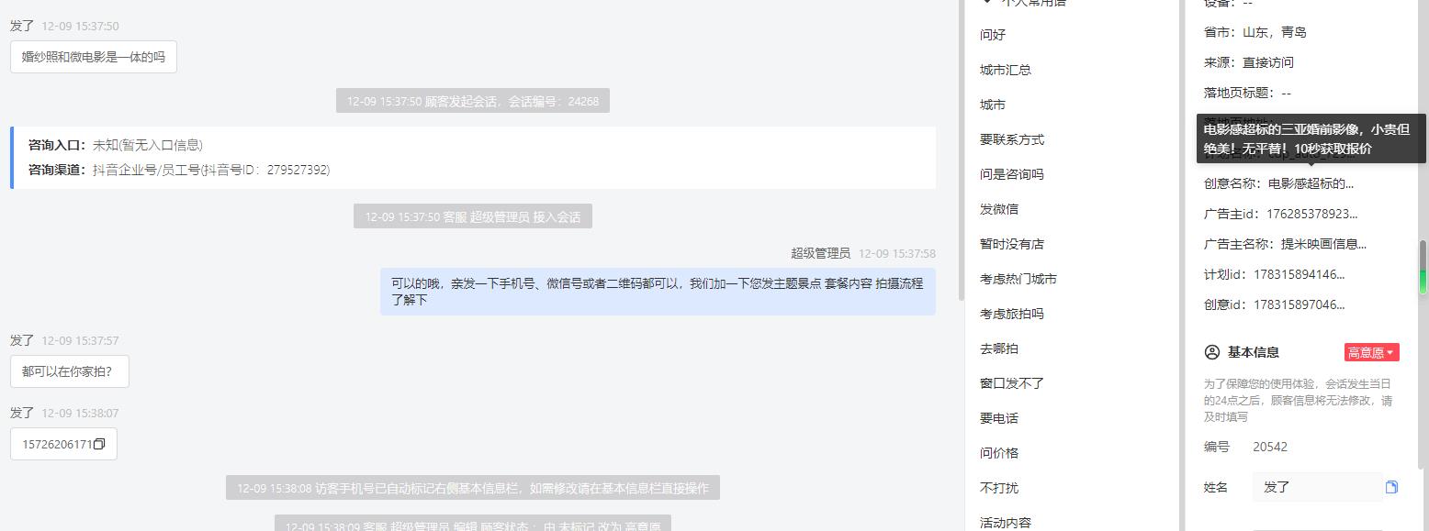
Task: Select the 问价格 quick reply
Action: (x=999, y=453)
